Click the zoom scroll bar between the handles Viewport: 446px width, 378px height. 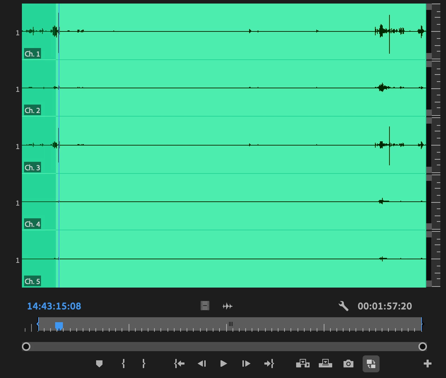click(224, 347)
